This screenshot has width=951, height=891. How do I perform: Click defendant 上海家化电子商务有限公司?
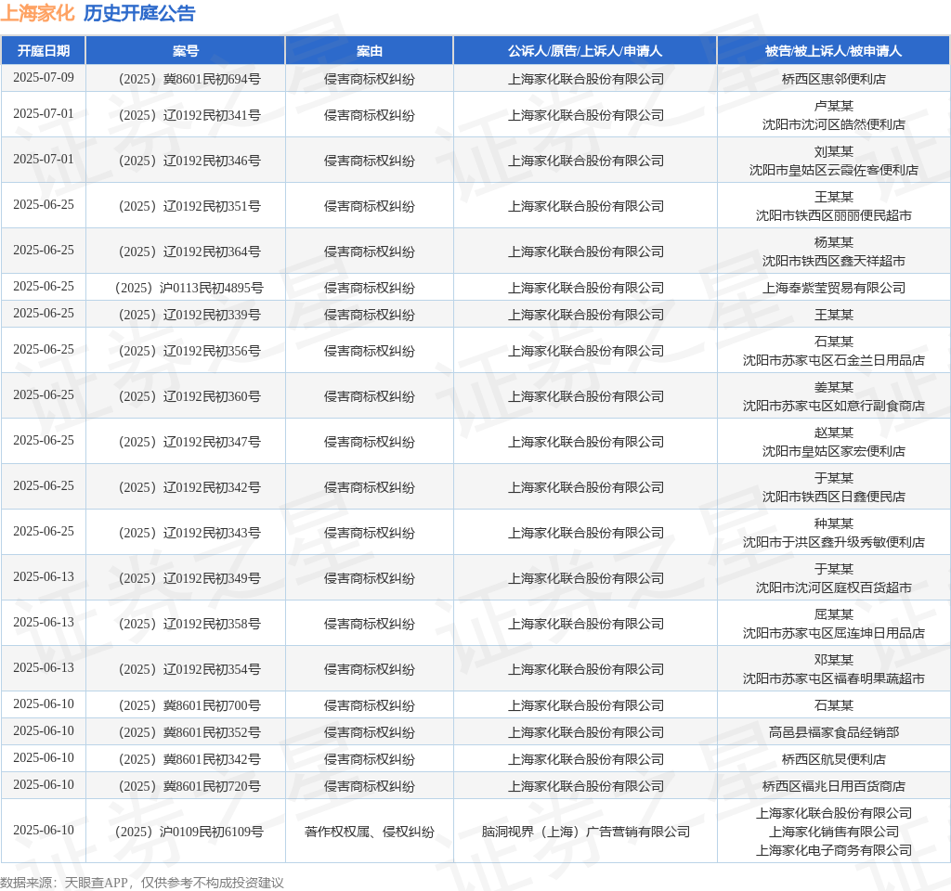833,850
